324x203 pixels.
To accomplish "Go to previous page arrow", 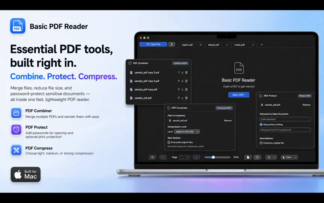I will coord(163,157).
